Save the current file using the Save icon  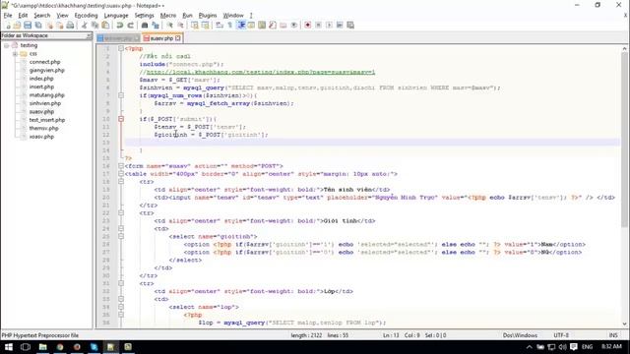(x=28, y=25)
